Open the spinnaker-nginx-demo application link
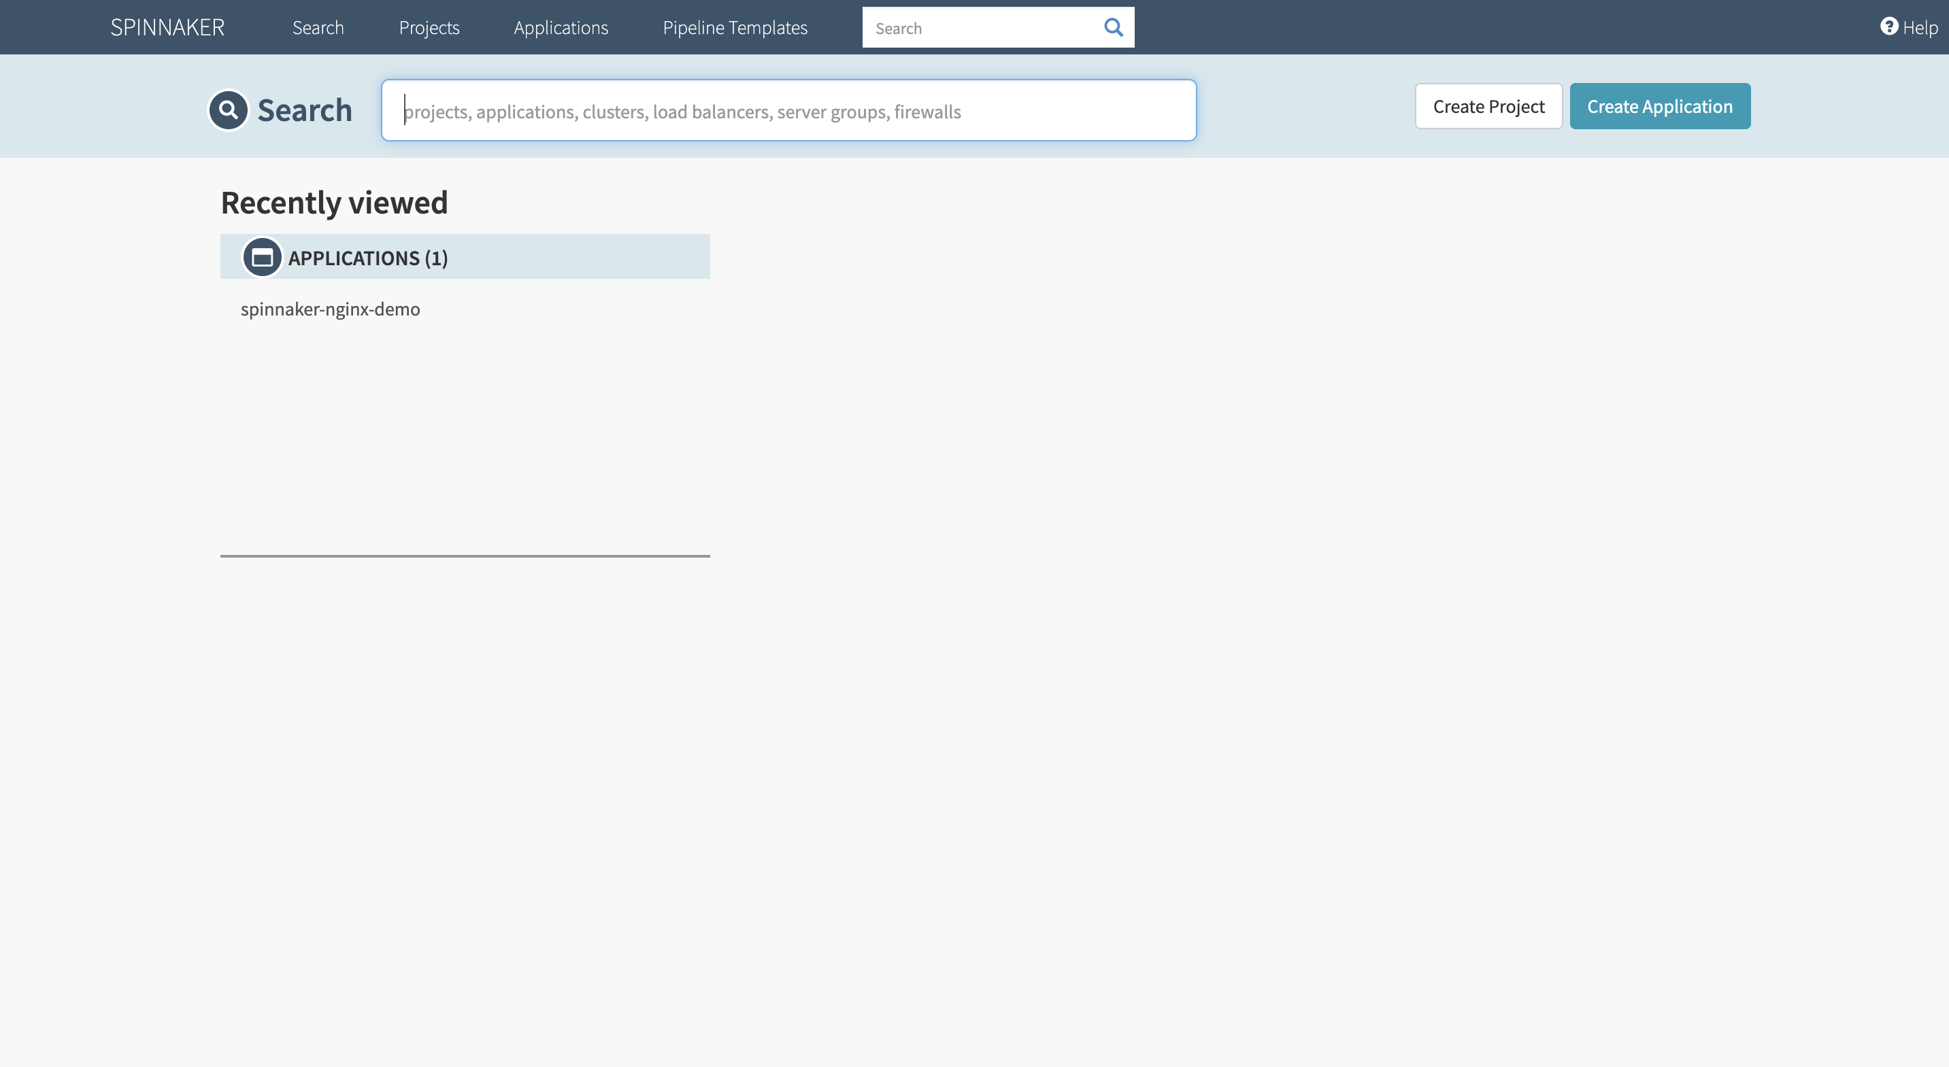This screenshot has width=1949, height=1067. pos(330,309)
